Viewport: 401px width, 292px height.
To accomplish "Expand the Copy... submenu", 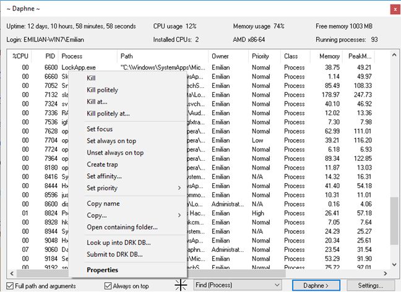I will (134, 215).
